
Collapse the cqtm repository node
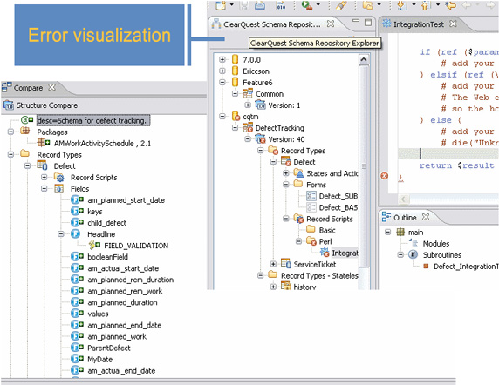pos(222,116)
